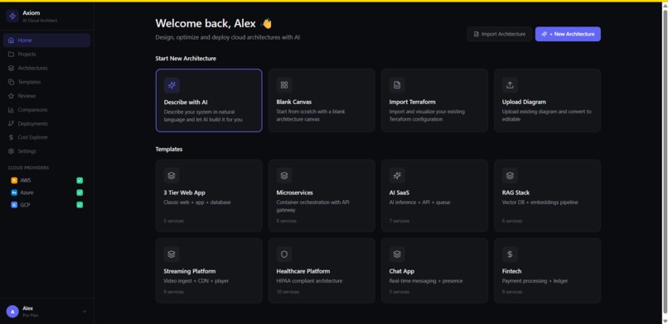Click the Settings gear icon
The width and height of the screenshot is (668, 324).
pos(11,151)
